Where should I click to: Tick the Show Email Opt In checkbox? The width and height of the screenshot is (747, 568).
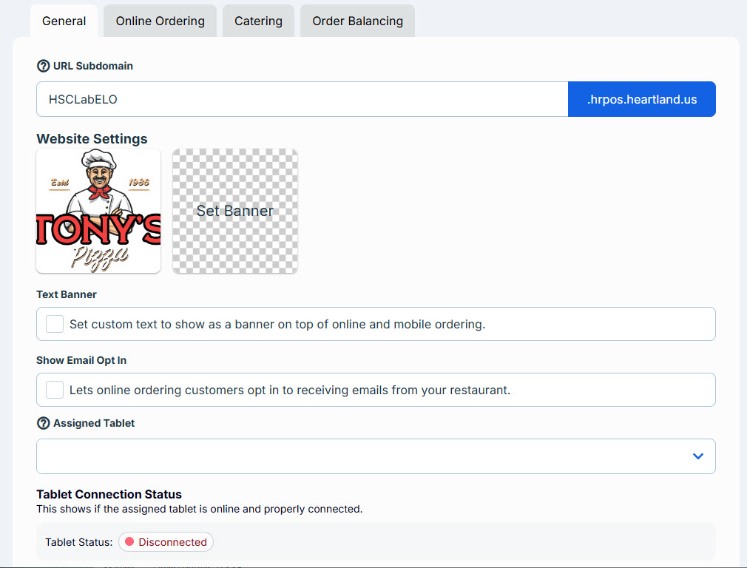pos(55,390)
